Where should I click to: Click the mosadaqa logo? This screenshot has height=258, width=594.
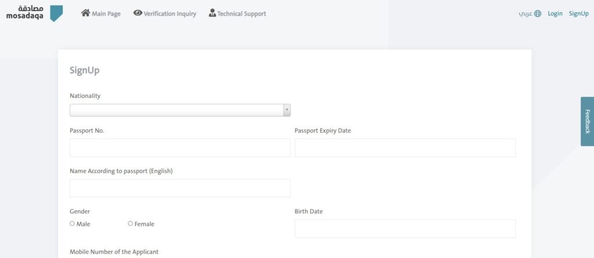click(34, 13)
